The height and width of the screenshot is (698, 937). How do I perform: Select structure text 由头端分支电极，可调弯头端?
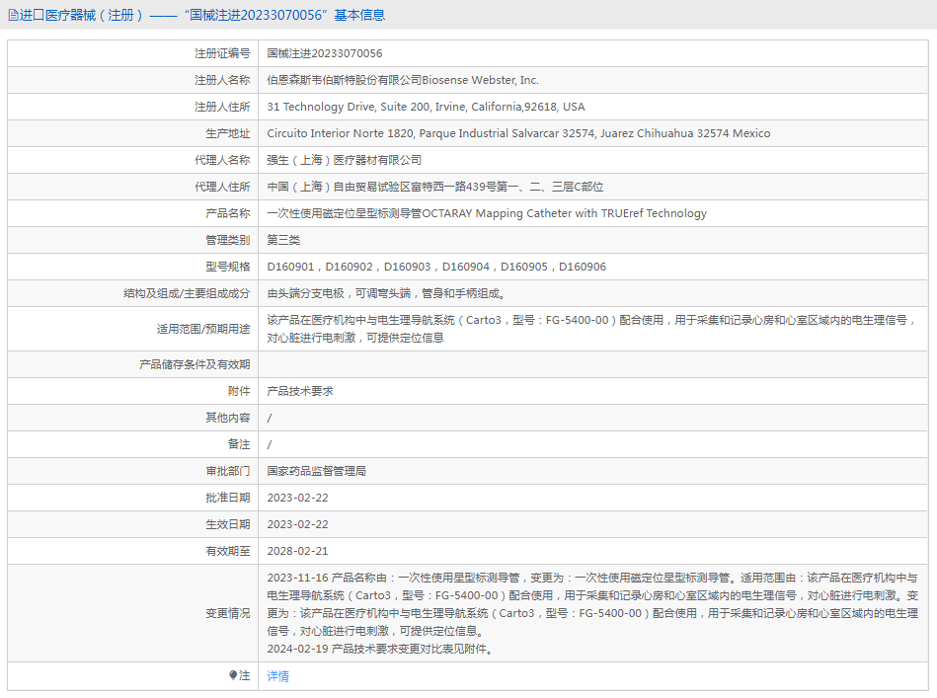(x=387, y=293)
